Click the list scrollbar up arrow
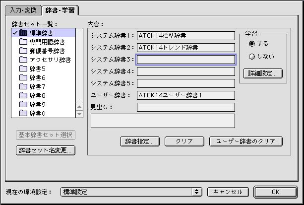 coord(79,107)
